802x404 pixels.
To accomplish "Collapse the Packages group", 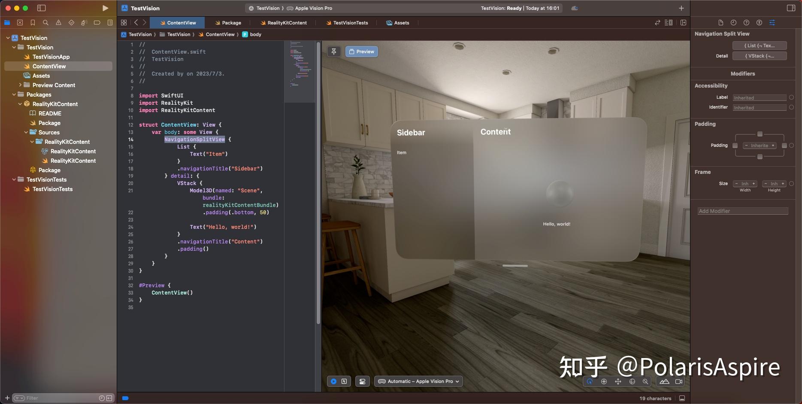I will pyautogui.click(x=14, y=94).
